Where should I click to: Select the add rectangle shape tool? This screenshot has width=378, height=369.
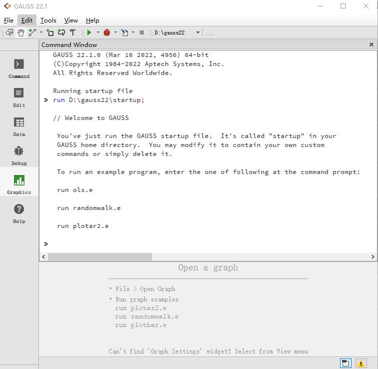50,32
